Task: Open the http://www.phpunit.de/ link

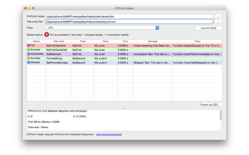Action: pos(109,135)
